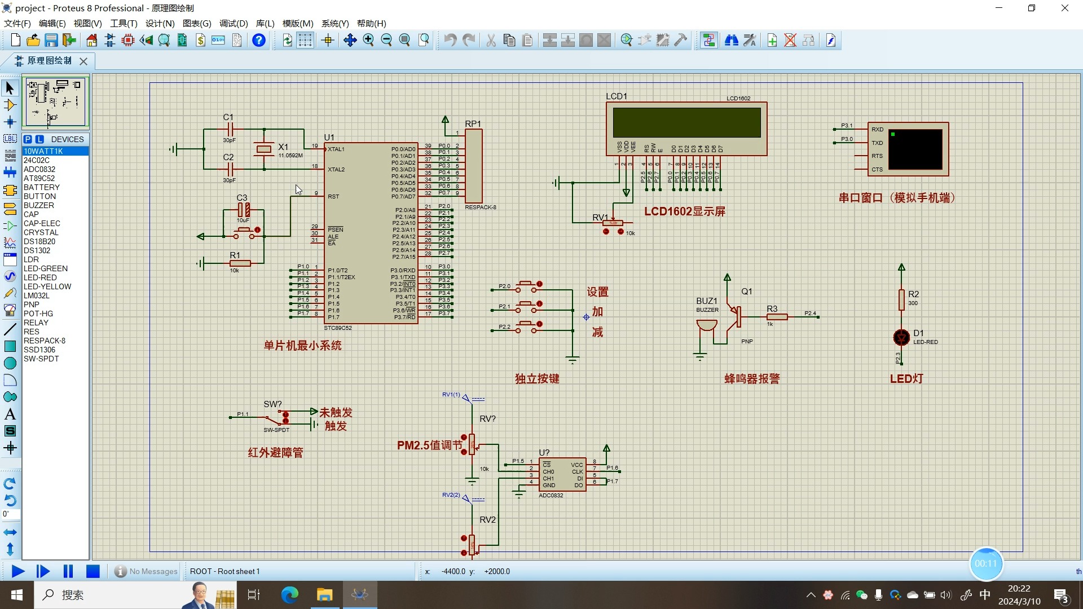The width and height of the screenshot is (1083, 609).
Task: Open the 视图(V) menu
Action: pos(87,23)
